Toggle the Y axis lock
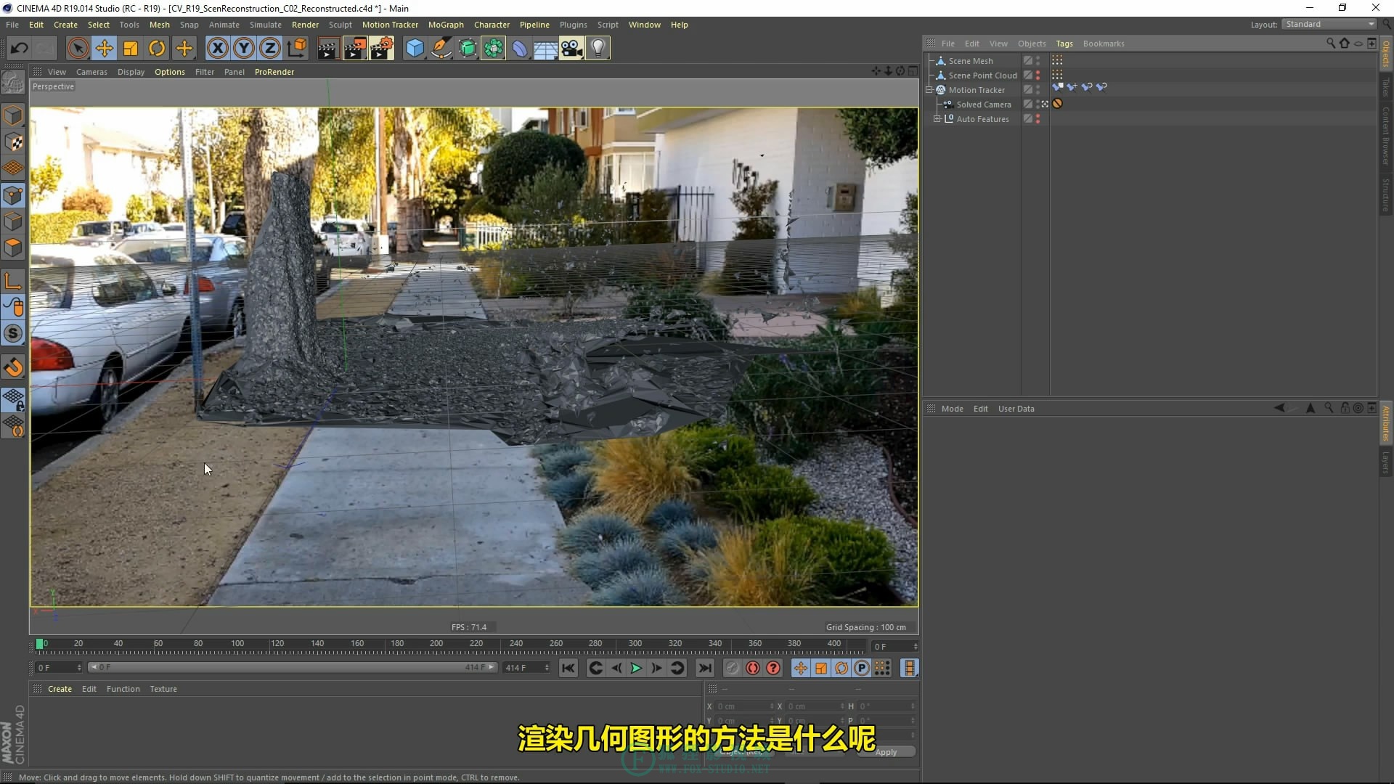The image size is (1394, 784). (244, 49)
